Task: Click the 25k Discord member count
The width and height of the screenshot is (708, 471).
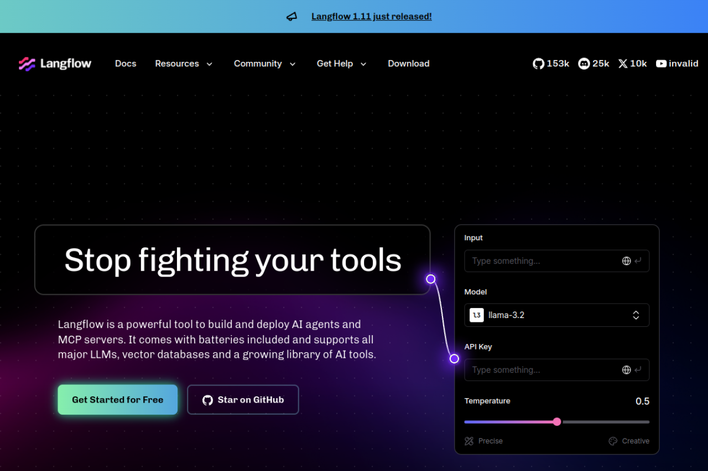Action: click(601, 63)
